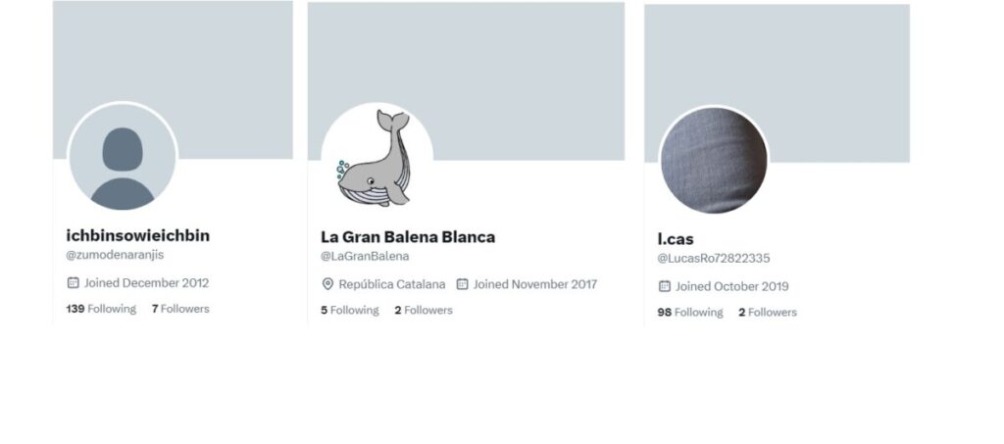The image size is (1004, 444).
Task: Click the gray fabric profile picture
Action: (x=714, y=161)
